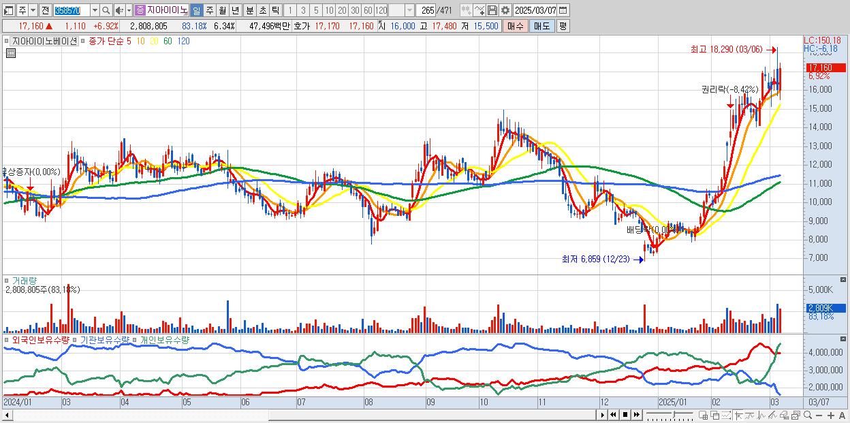Screen dimensions: 850x423
Task: Click the 매수 buy button
Action: (x=516, y=26)
